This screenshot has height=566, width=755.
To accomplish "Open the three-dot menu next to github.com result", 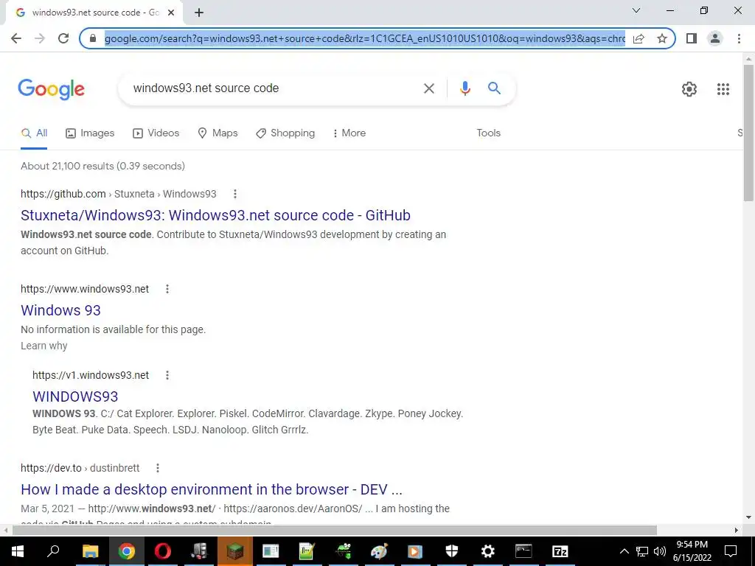I will tap(235, 194).
